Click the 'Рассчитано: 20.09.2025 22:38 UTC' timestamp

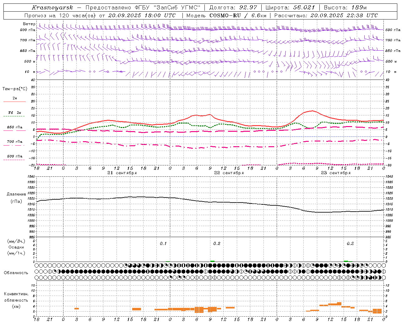click(326, 15)
